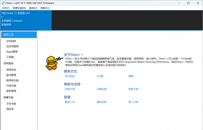View the 翻译人员 credits link
The image size is (203, 130).
[x=70, y=102]
